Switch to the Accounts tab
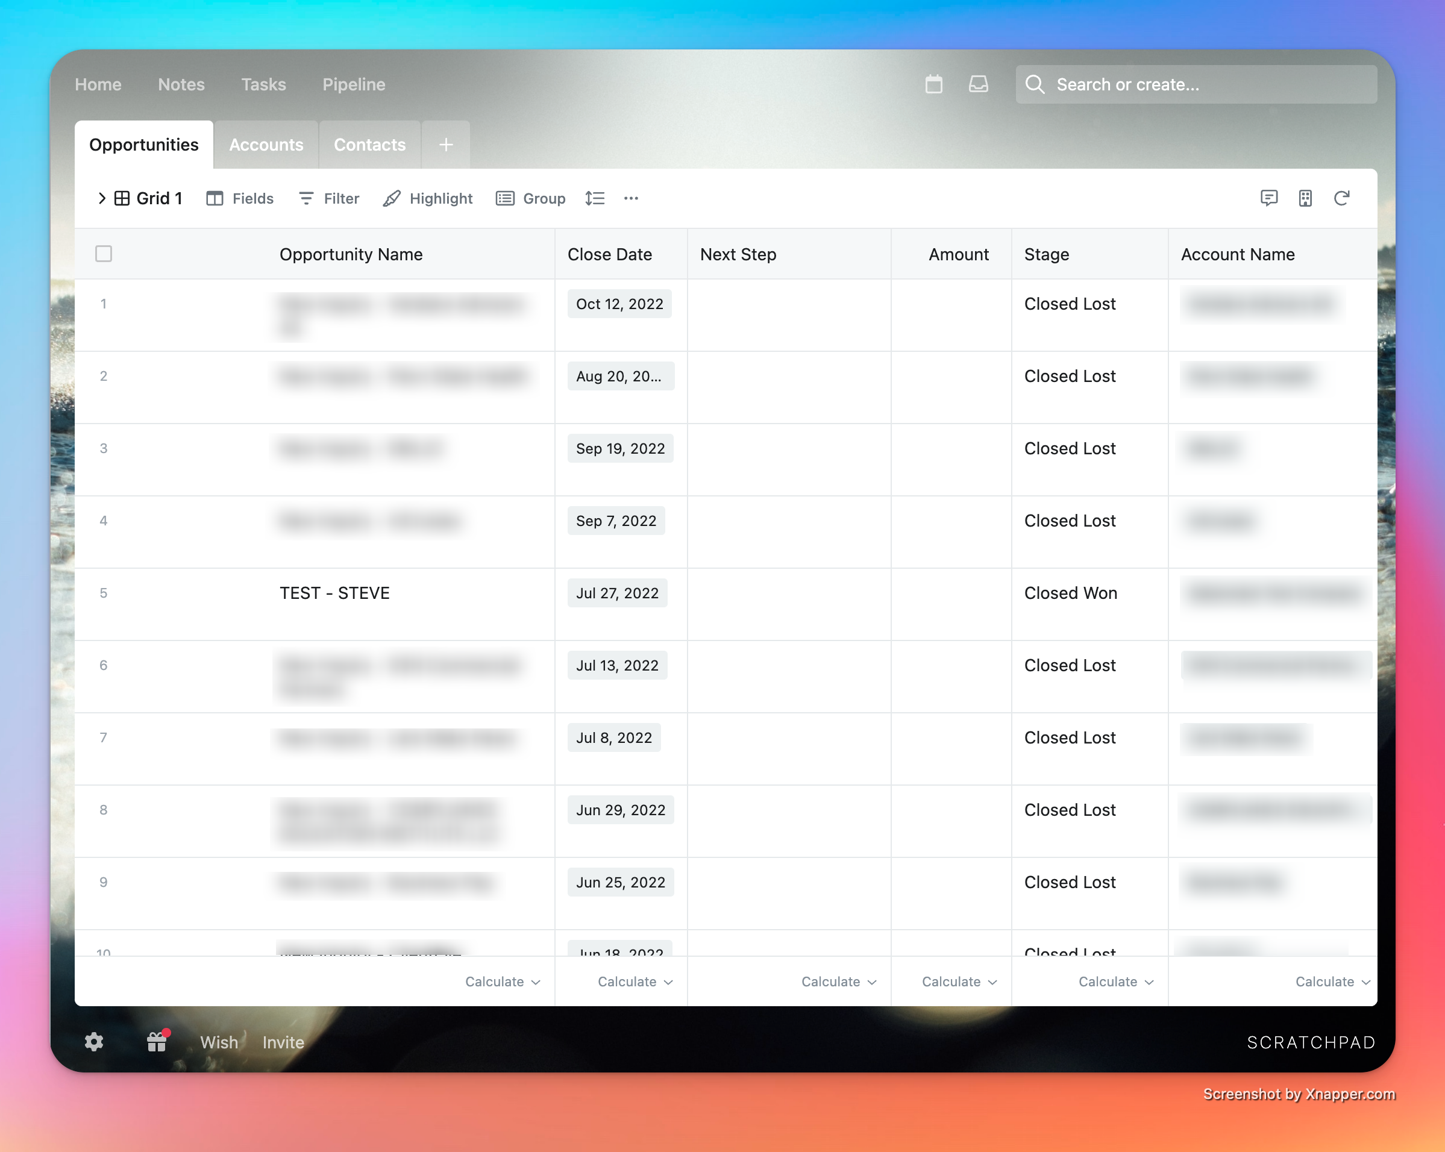 pyautogui.click(x=266, y=145)
